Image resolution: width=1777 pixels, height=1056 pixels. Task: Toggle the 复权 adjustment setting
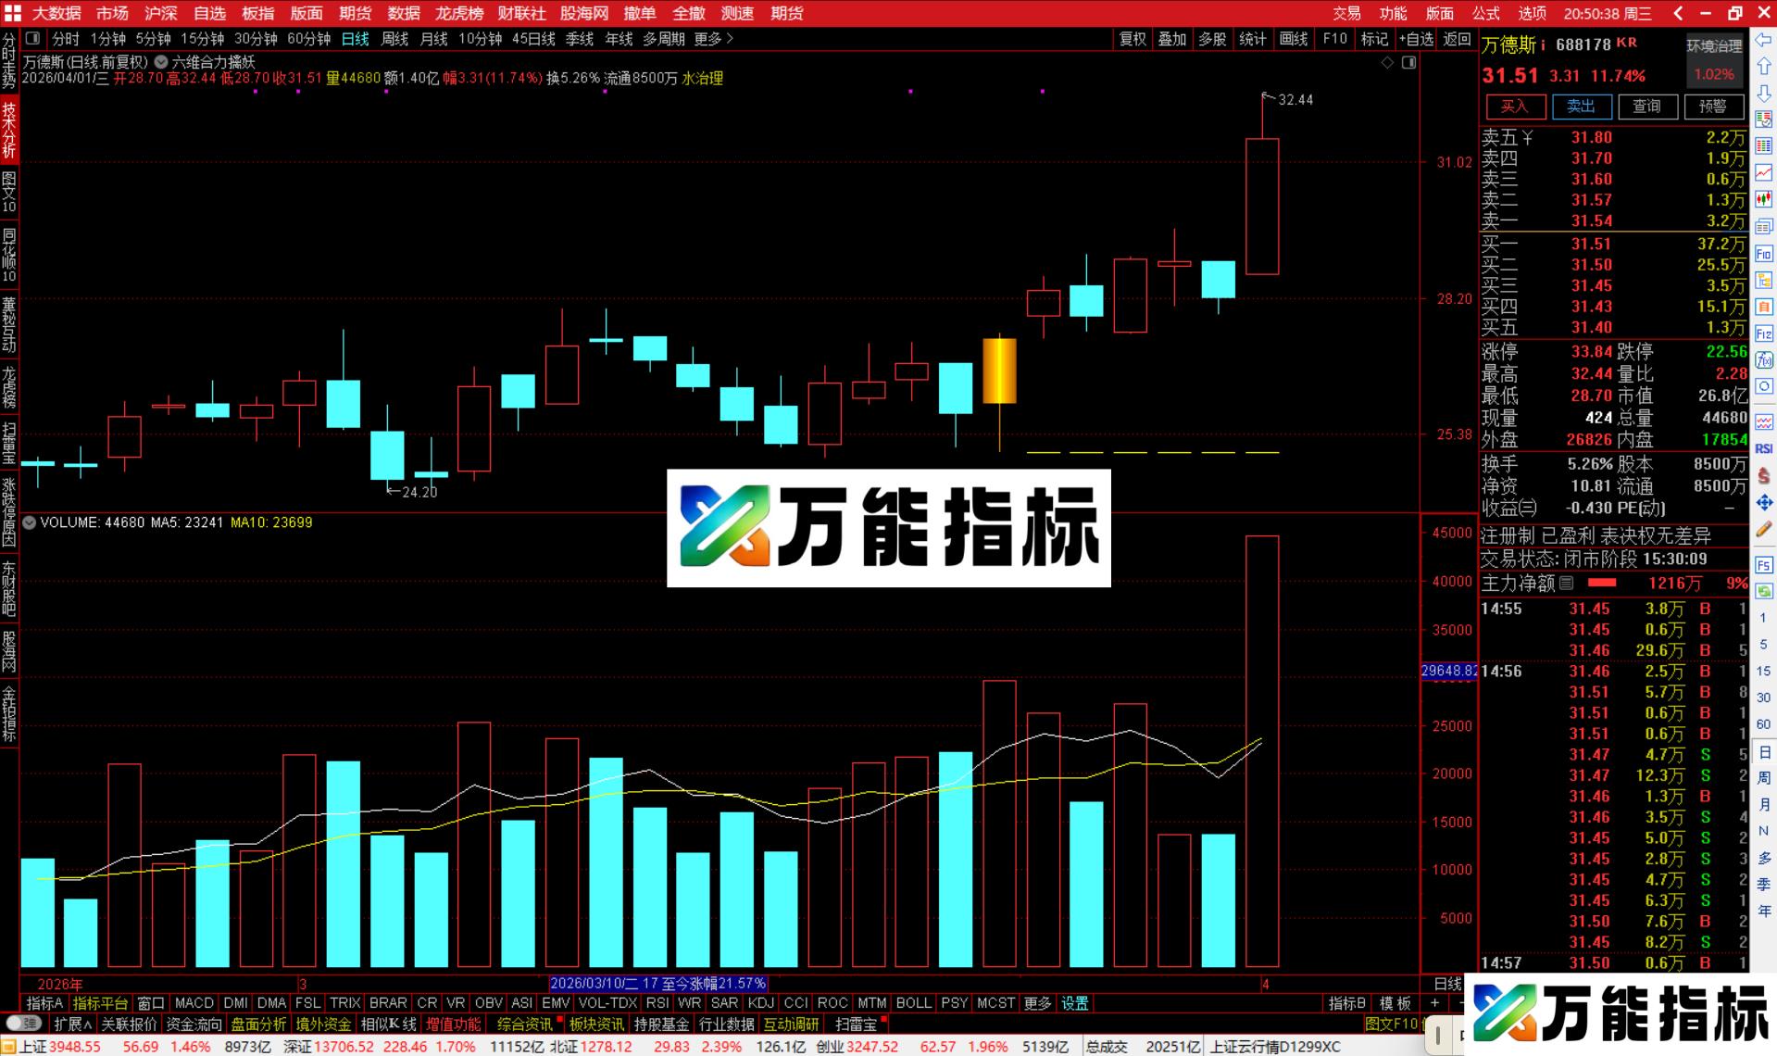(x=1132, y=39)
